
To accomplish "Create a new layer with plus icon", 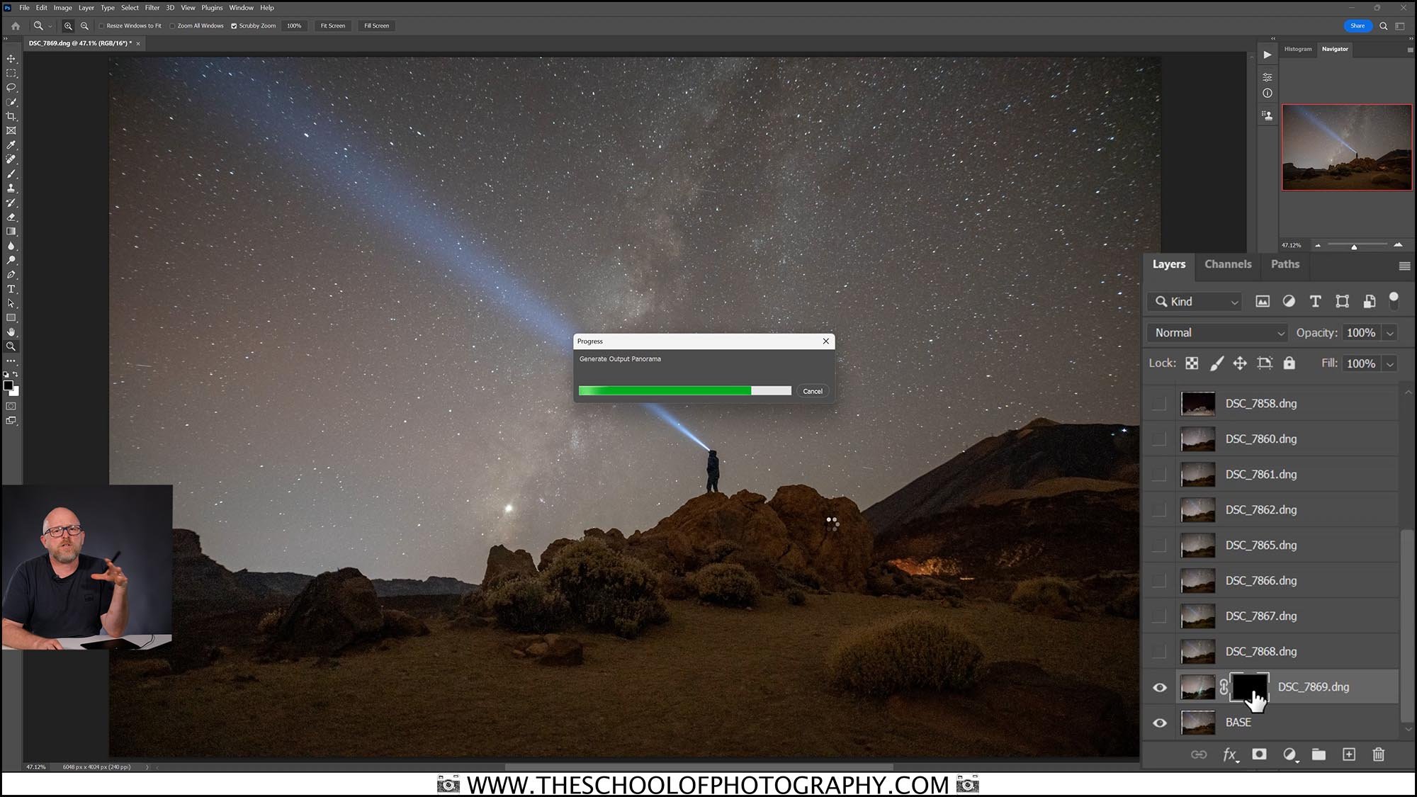I will (x=1349, y=754).
